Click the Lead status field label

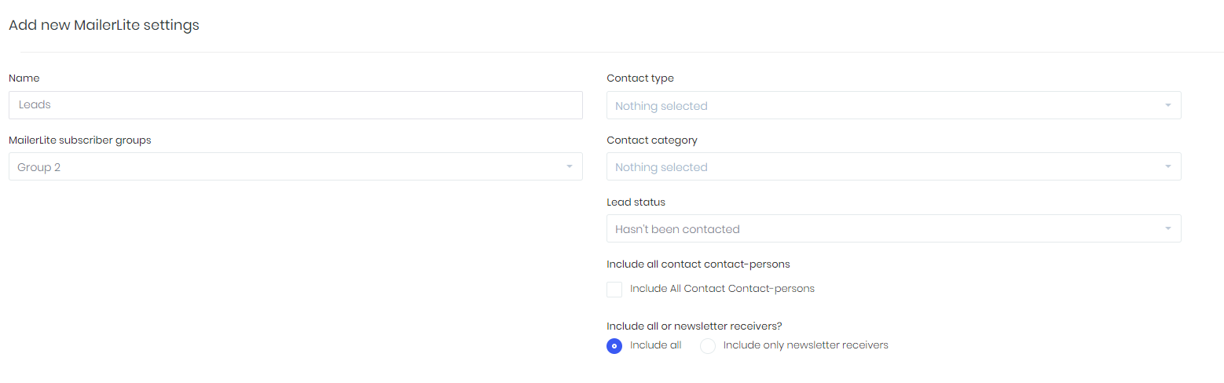point(636,202)
